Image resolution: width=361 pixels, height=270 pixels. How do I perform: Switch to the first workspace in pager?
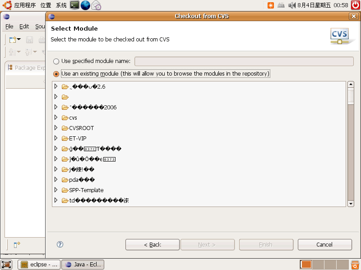[306, 265]
